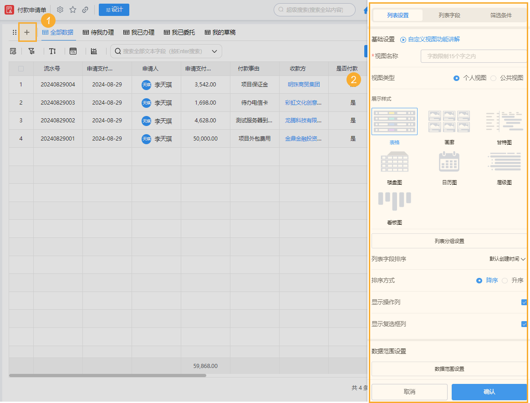
Task: Click the 确认 button to confirm
Action: (x=489, y=392)
